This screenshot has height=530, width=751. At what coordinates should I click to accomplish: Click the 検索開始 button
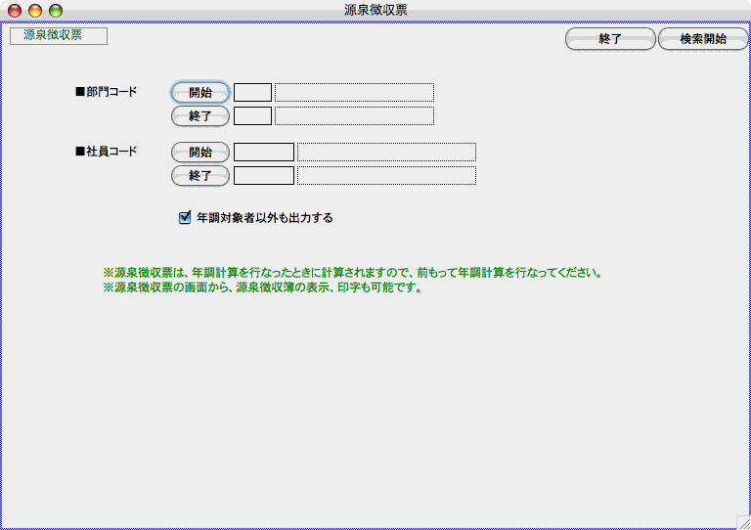(x=703, y=39)
